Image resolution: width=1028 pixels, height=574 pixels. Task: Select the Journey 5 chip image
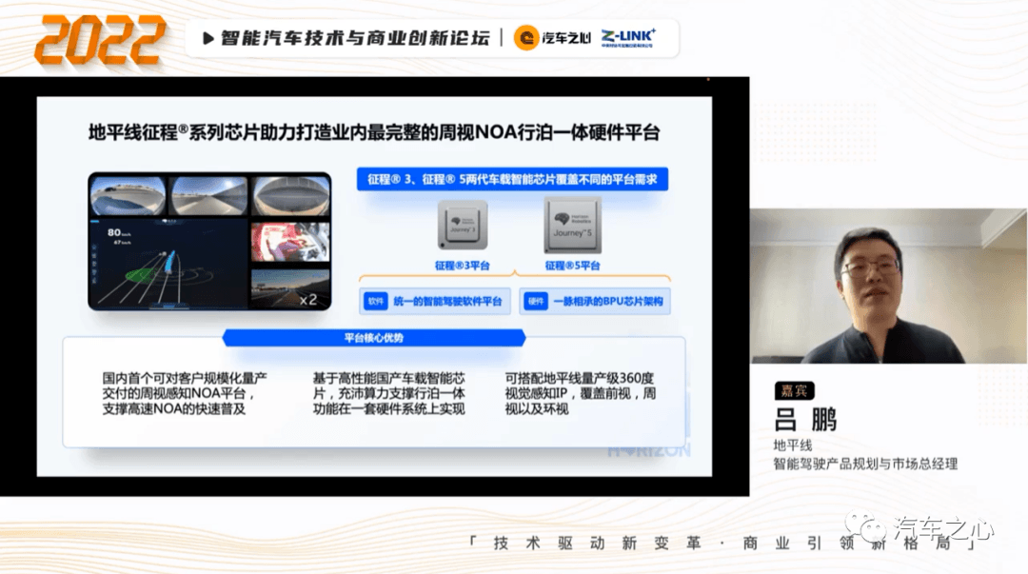click(572, 225)
